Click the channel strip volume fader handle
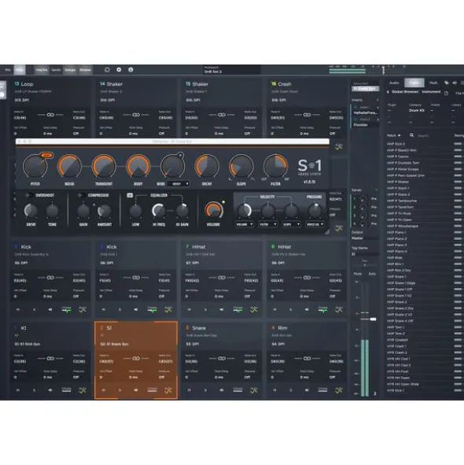Viewport: 464px width, 465px height. click(373, 319)
